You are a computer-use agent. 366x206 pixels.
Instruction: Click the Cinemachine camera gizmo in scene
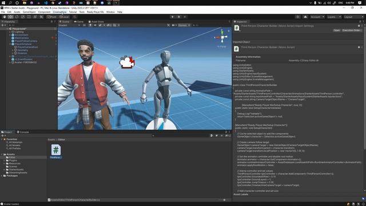[x=127, y=62]
